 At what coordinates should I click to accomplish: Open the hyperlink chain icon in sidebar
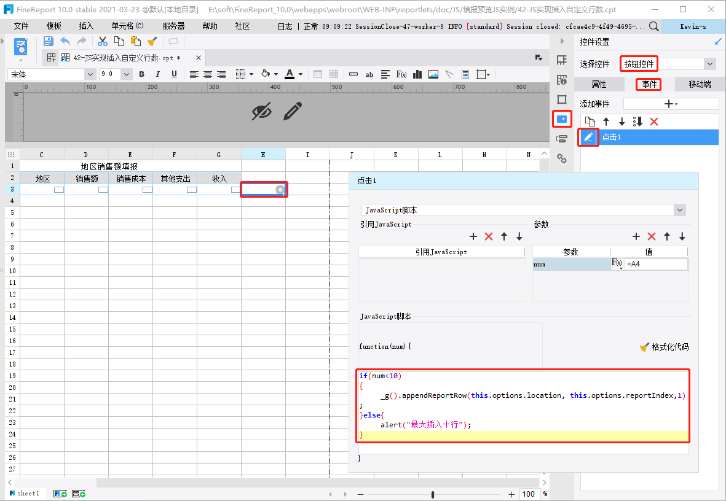pyautogui.click(x=562, y=158)
